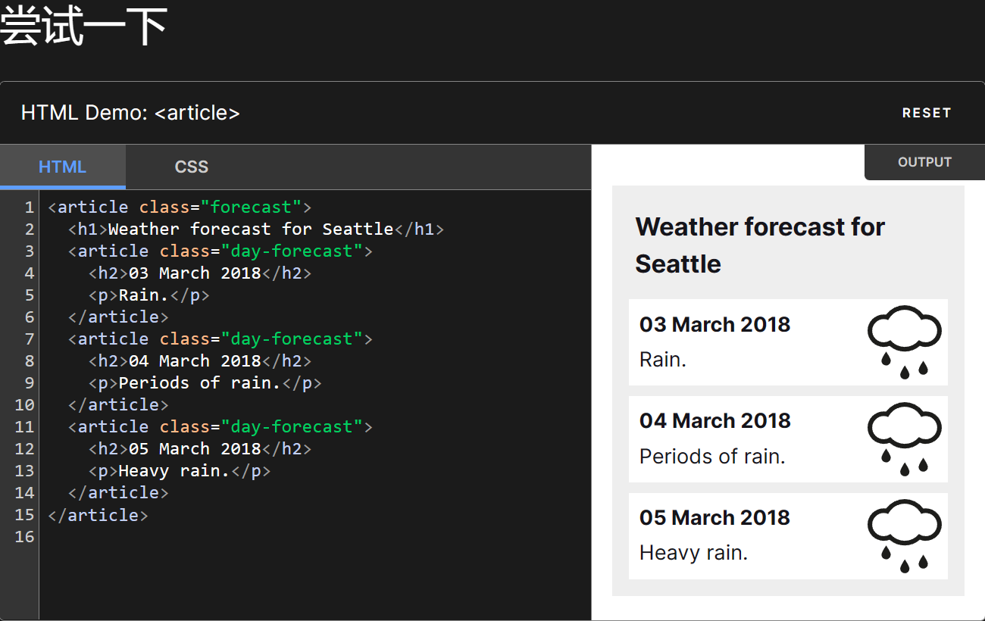Image resolution: width=985 pixels, height=621 pixels.
Task: Click the rain cloud icon for 05 March
Action: pyautogui.click(x=904, y=535)
